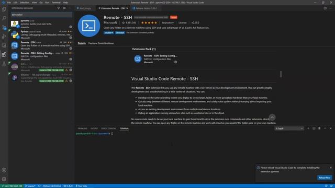
Task: Add a new terminal with plus icon
Action: 308,128
